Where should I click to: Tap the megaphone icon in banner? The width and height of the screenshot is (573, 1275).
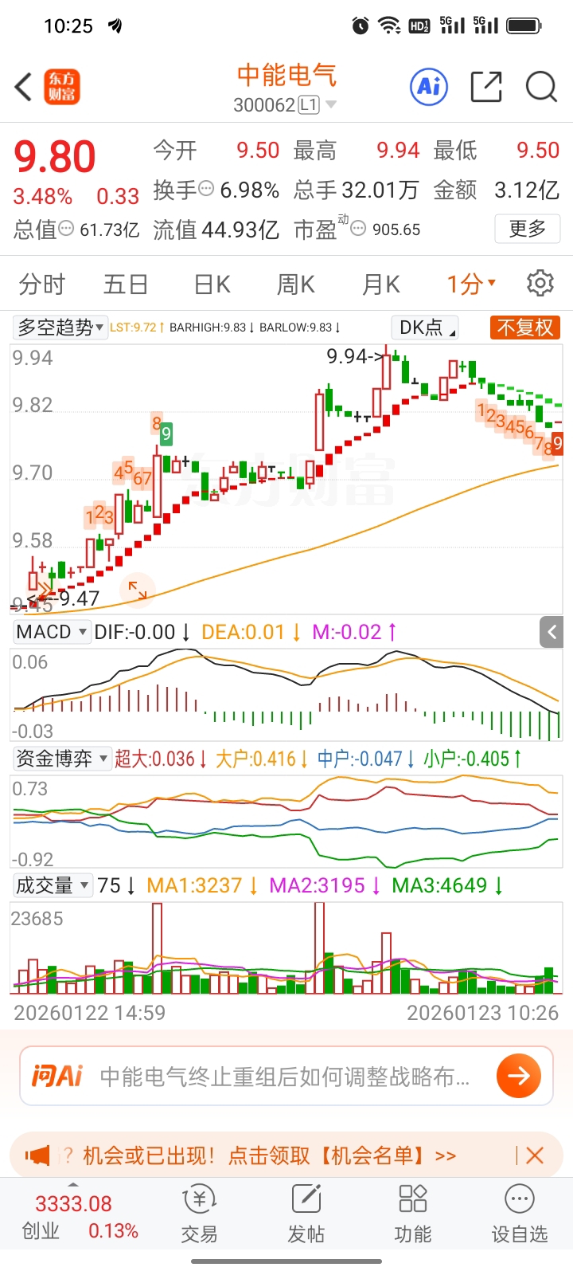37,1155
